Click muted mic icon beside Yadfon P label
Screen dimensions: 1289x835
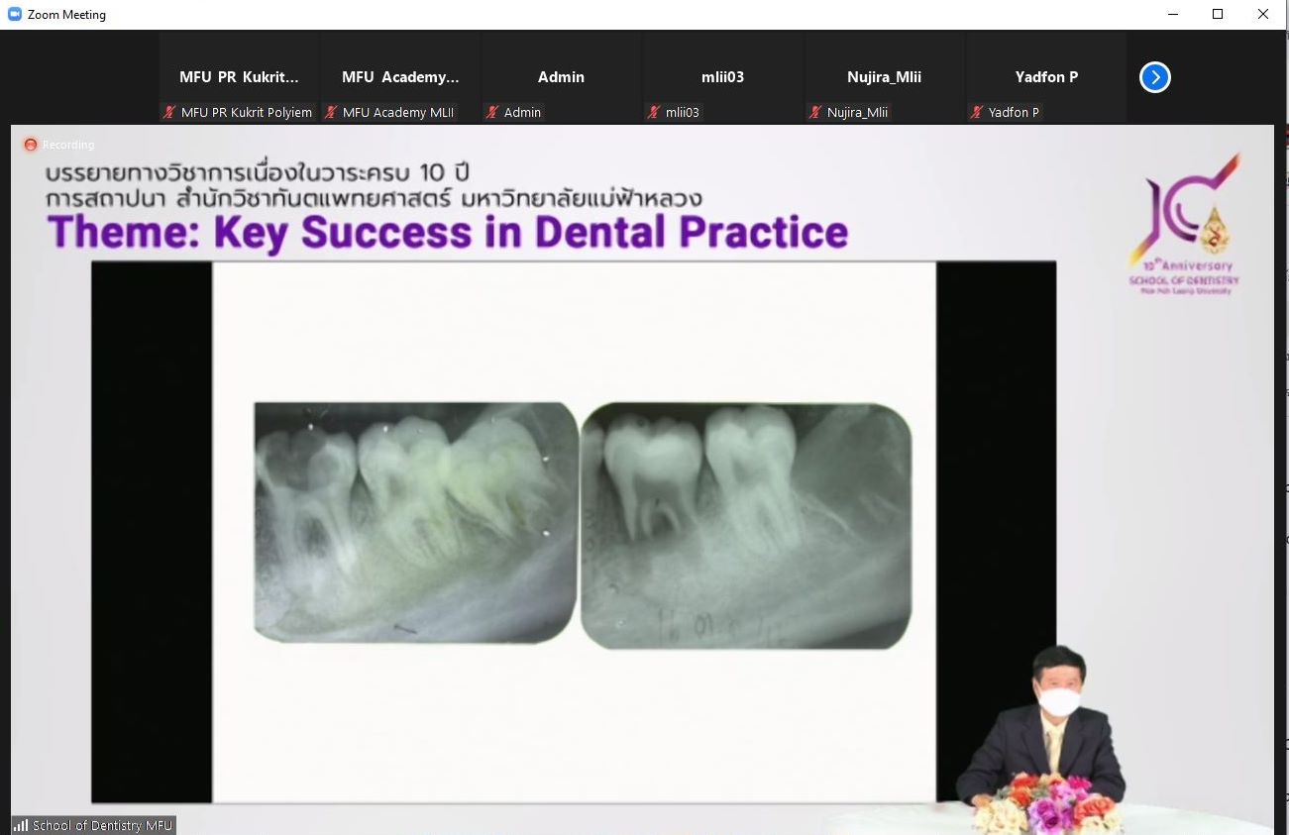977,113
